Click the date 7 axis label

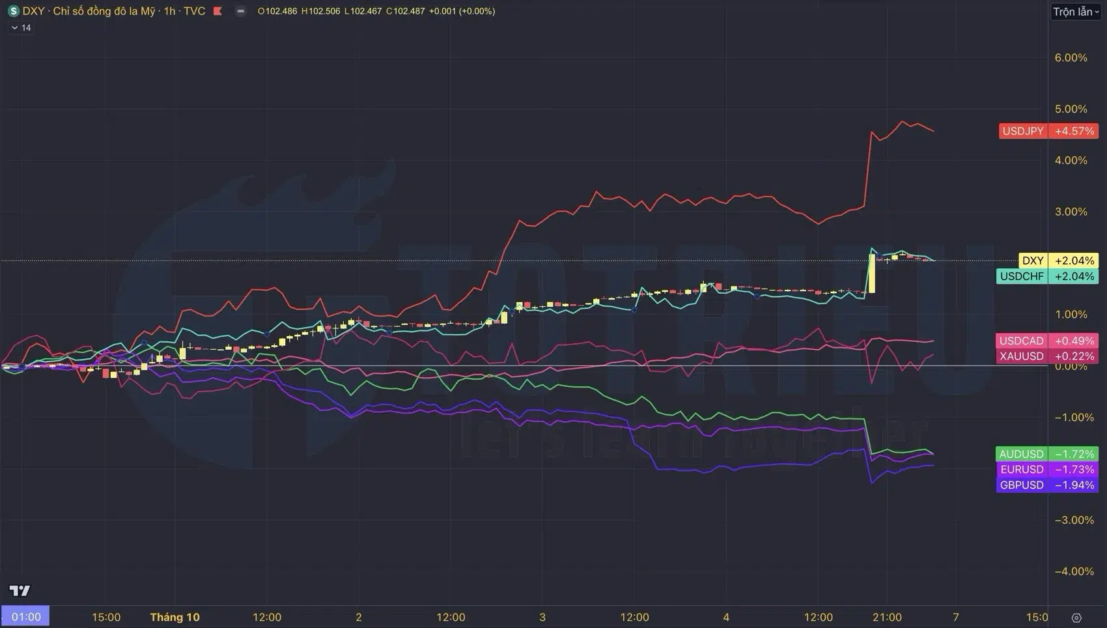[956, 617]
